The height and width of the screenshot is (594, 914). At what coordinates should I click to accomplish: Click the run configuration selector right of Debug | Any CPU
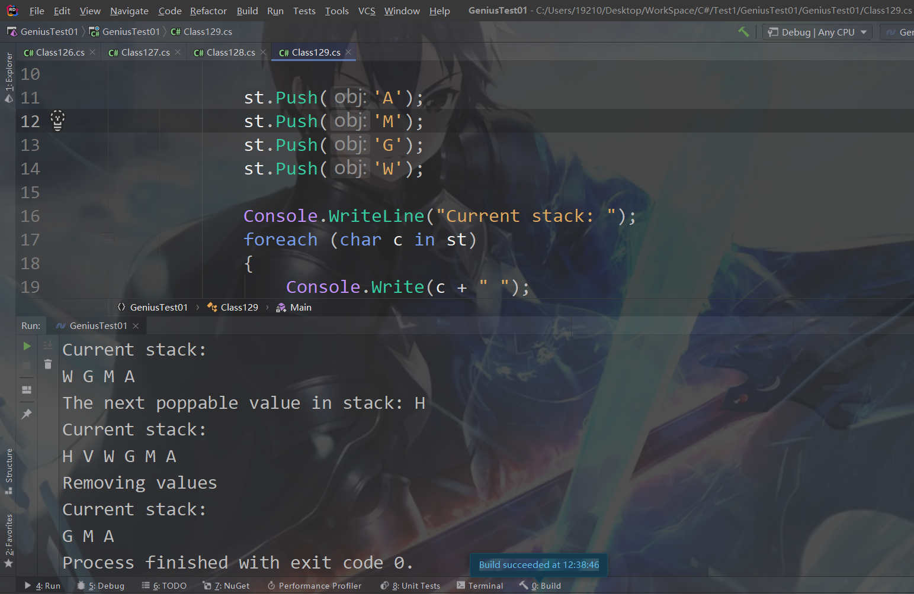898,32
